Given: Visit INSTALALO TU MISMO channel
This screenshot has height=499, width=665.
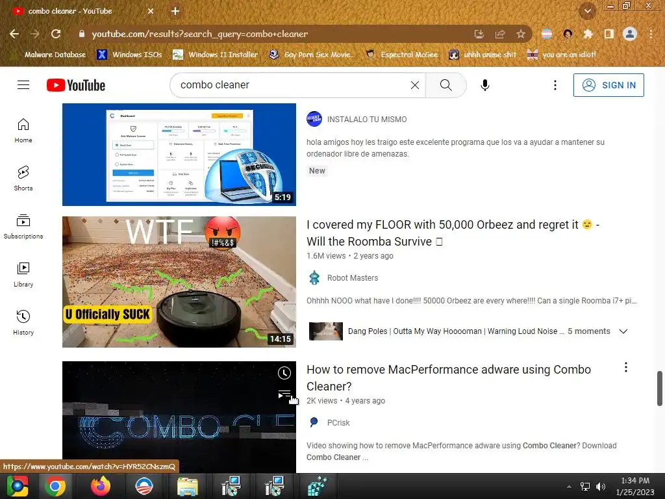Looking at the screenshot, I should 367,120.
